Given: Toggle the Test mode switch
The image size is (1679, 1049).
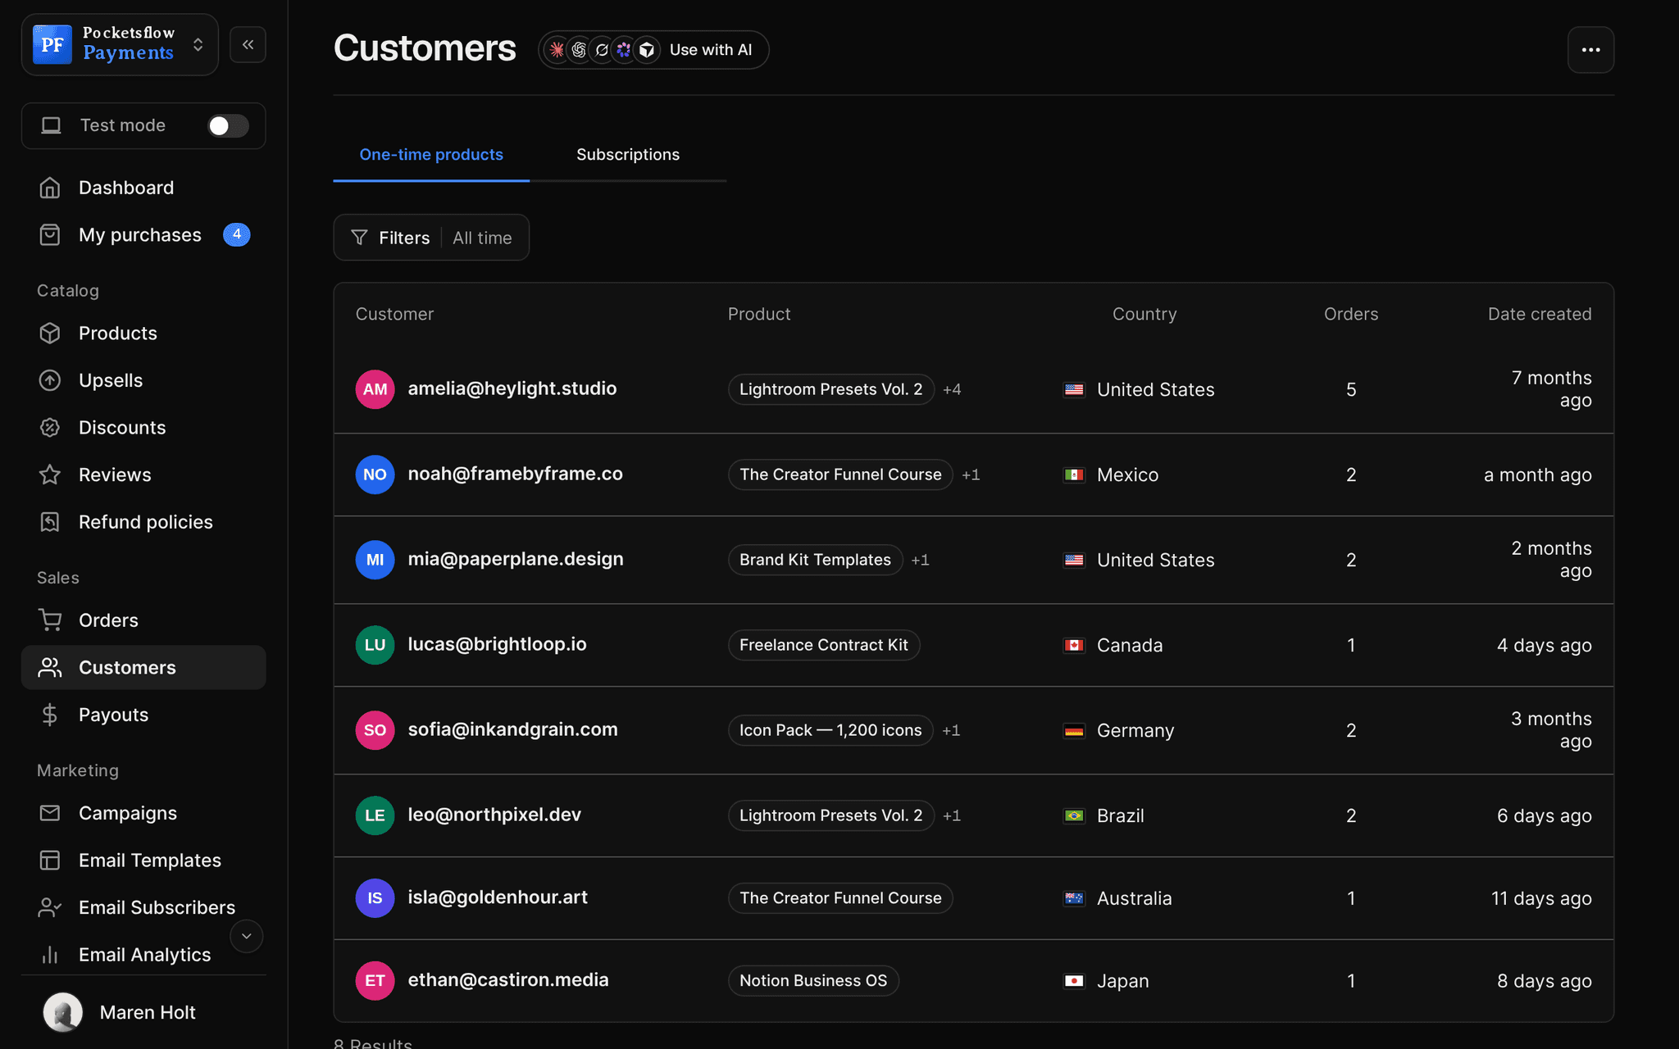Looking at the screenshot, I should coord(228,125).
